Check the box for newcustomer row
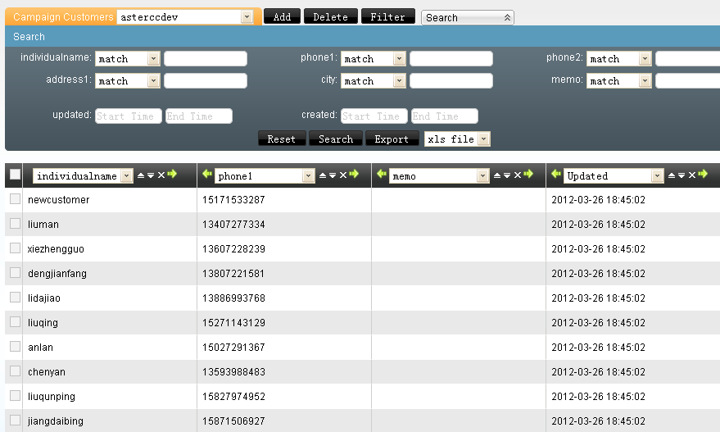This screenshot has width=720, height=432. 15,199
